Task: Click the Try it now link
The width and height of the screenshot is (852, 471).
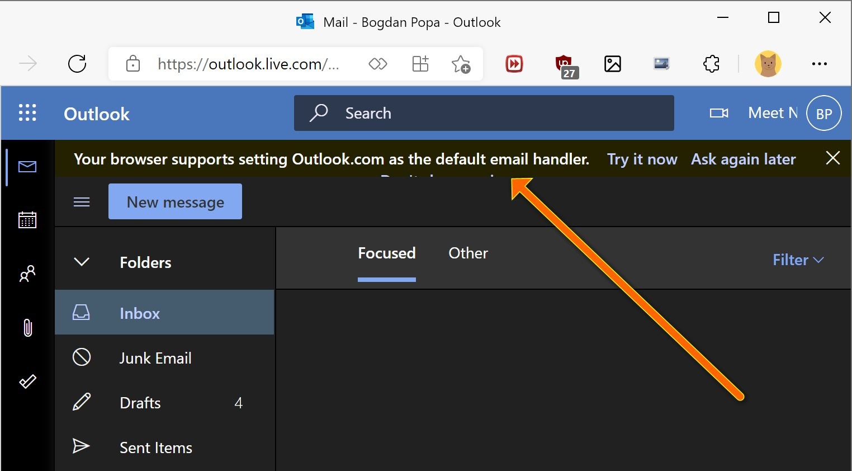Action: click(x=642, y=159)
